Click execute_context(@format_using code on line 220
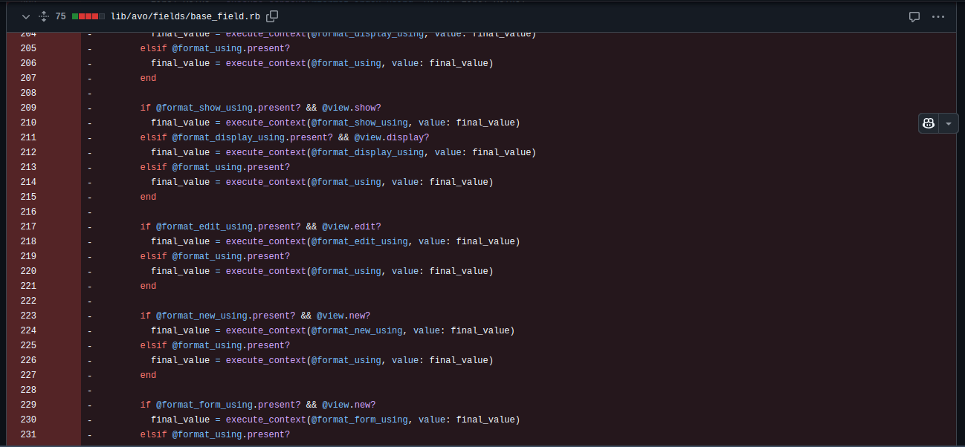The image size is (965, 447). pyautogui.click(x=322, y=271)
